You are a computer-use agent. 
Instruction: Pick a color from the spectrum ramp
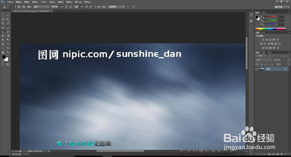[270, 29]
